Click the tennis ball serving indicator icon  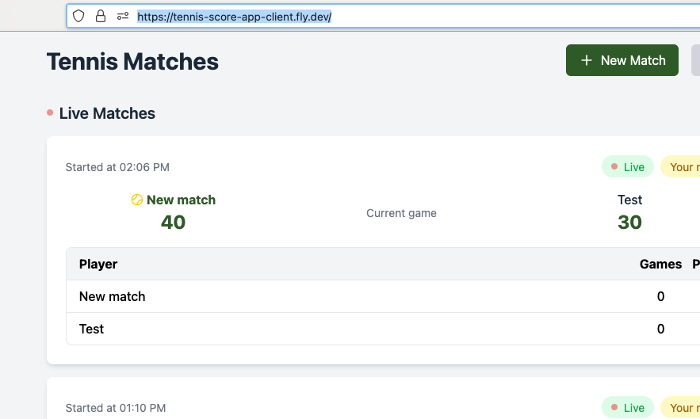pos(137,200)
